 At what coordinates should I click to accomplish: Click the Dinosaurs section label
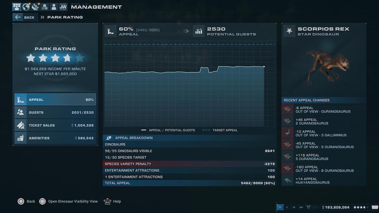coord(115,144)
